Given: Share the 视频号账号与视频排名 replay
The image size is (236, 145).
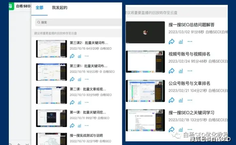Looking at the screenshot, I should point(171,71).
